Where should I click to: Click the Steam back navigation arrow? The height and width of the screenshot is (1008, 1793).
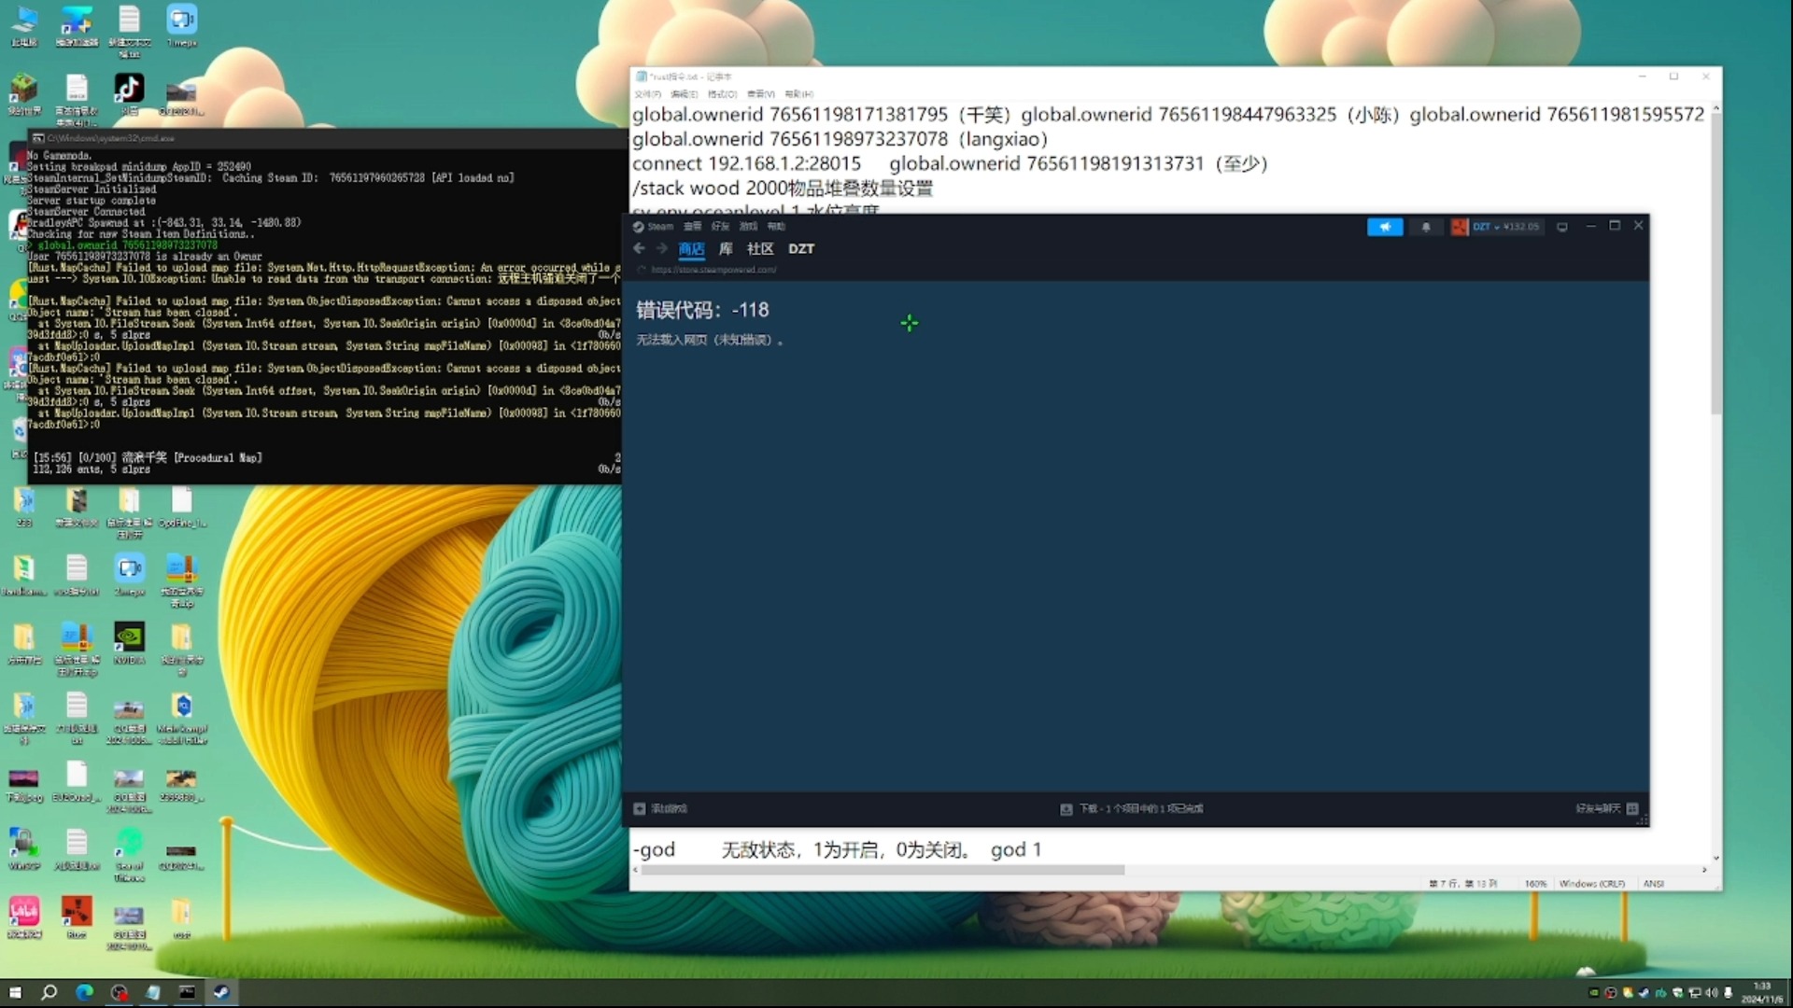(x=639, y=248)
